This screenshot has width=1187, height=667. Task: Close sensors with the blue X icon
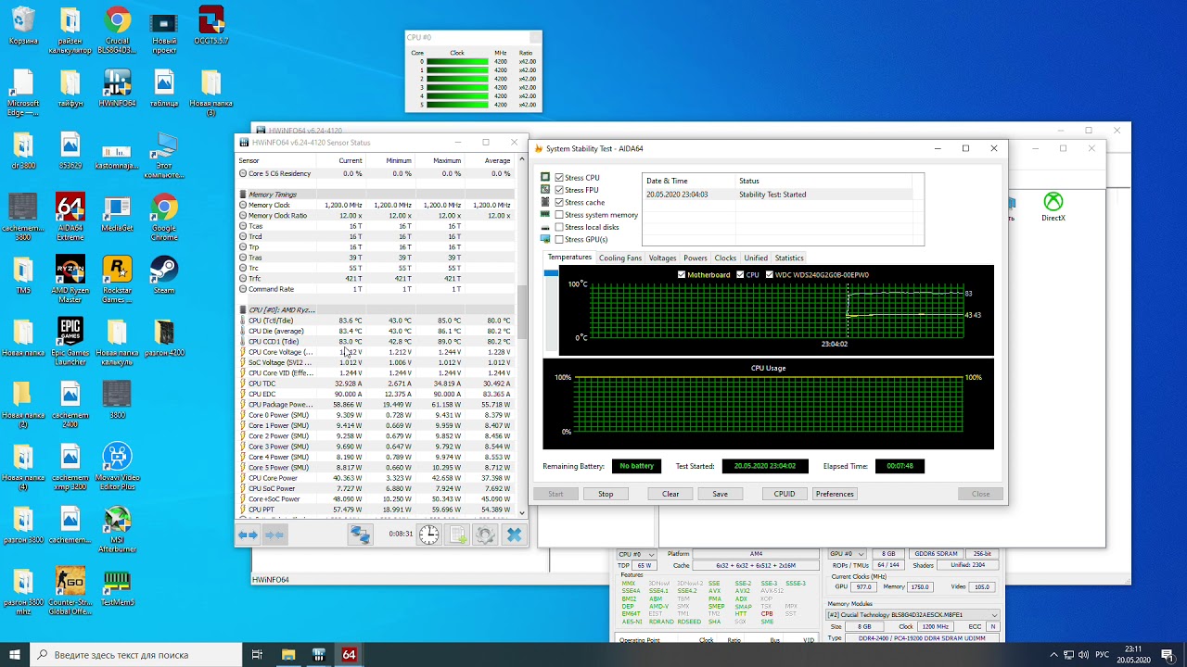(514, 535)
